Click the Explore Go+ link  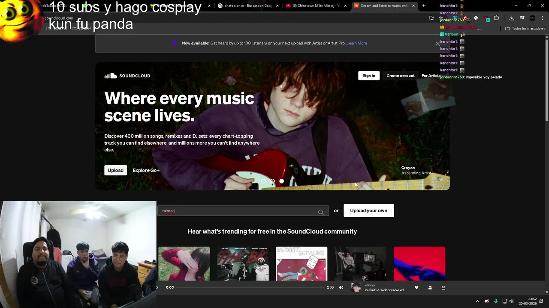[146, 170]
